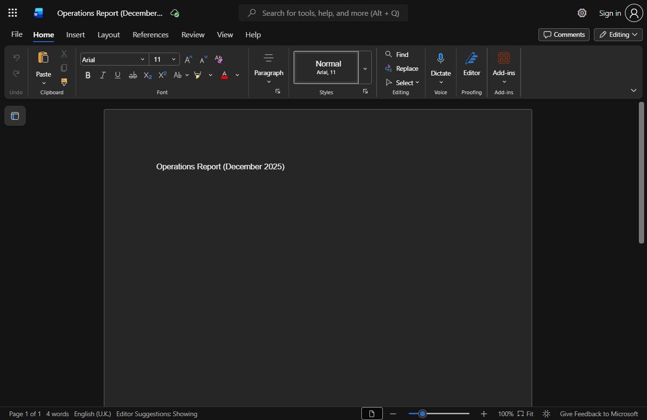Viewport: 647px width, 420px height.
Task: Switch to the Insert tab
Action: [x=76, y=34]
